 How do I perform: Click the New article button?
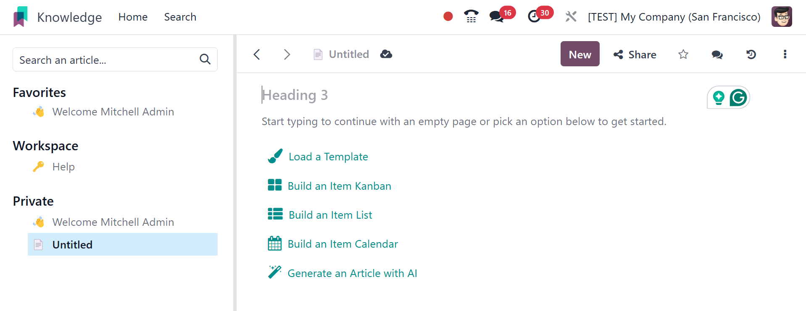[579, 54]
